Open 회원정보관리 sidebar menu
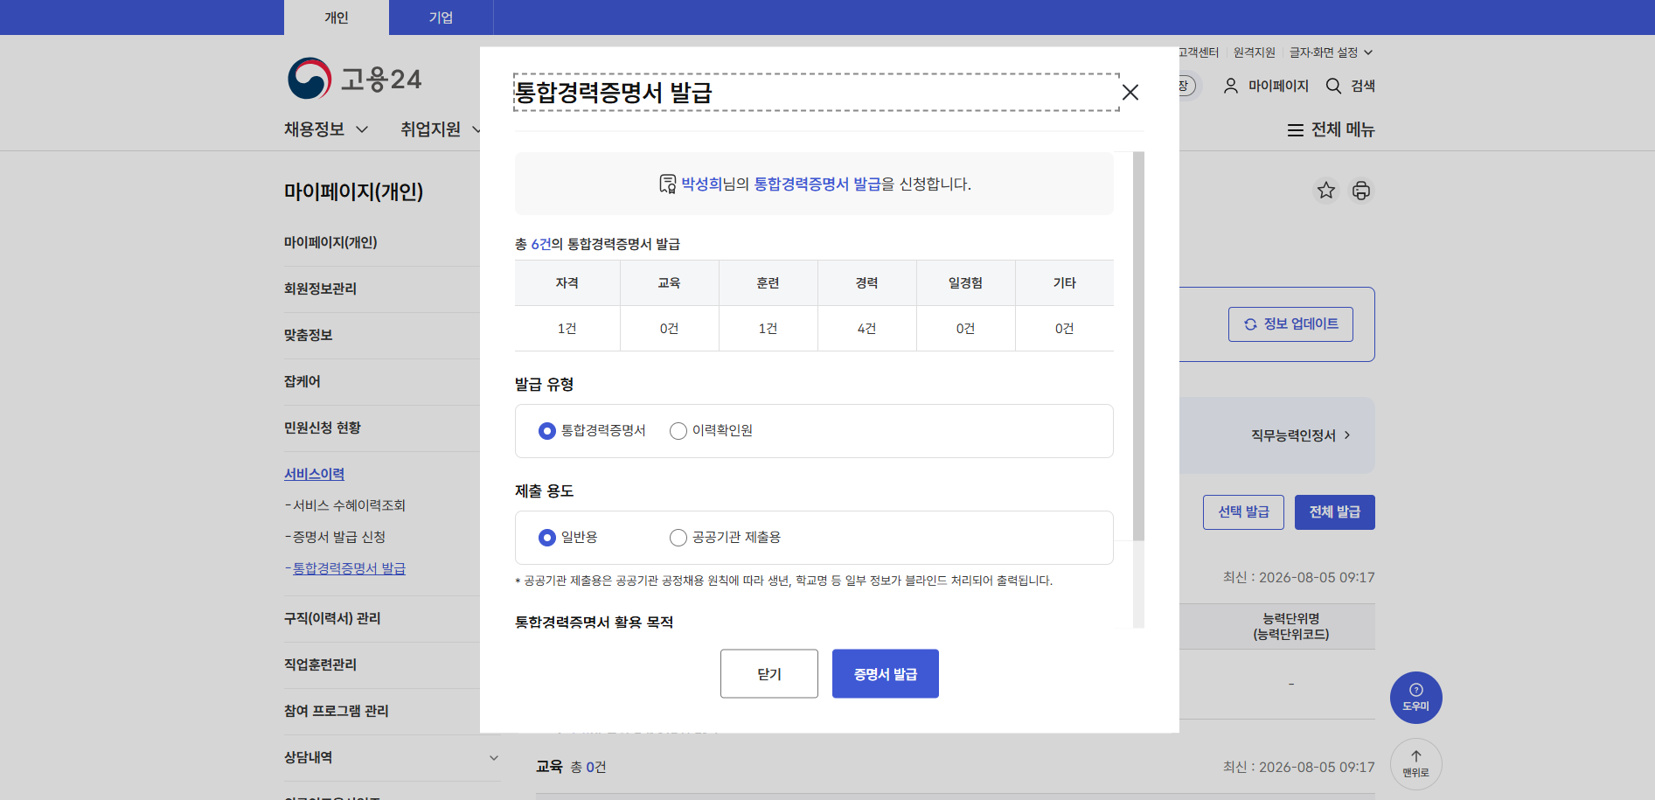Screen dimensions: 1655x800 (x=320, y=289)
